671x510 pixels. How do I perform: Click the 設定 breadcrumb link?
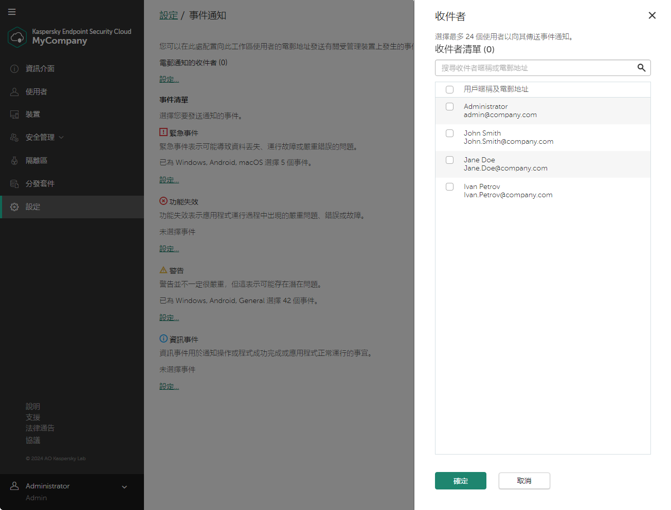tap(169, 15)
